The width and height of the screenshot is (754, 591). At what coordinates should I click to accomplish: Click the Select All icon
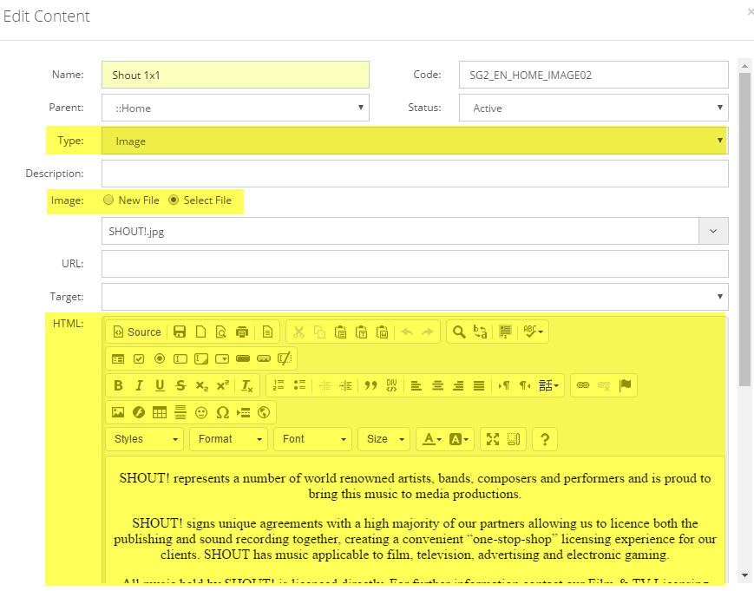point(505,332)
